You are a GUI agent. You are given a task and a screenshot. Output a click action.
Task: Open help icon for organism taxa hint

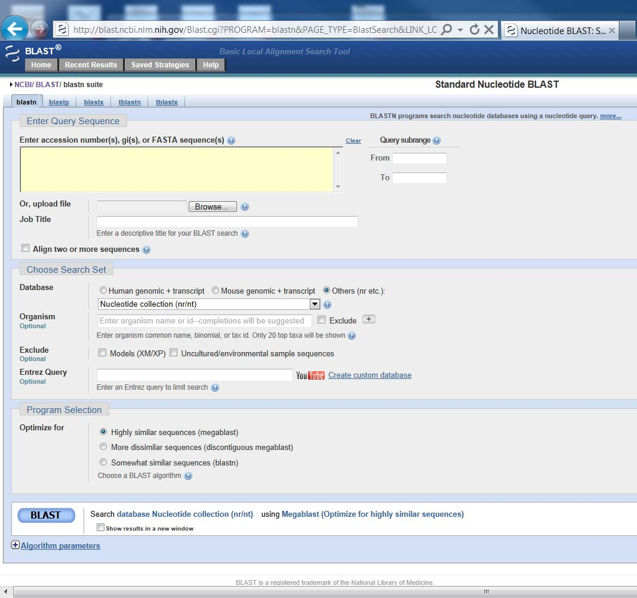tap(352, 335)
